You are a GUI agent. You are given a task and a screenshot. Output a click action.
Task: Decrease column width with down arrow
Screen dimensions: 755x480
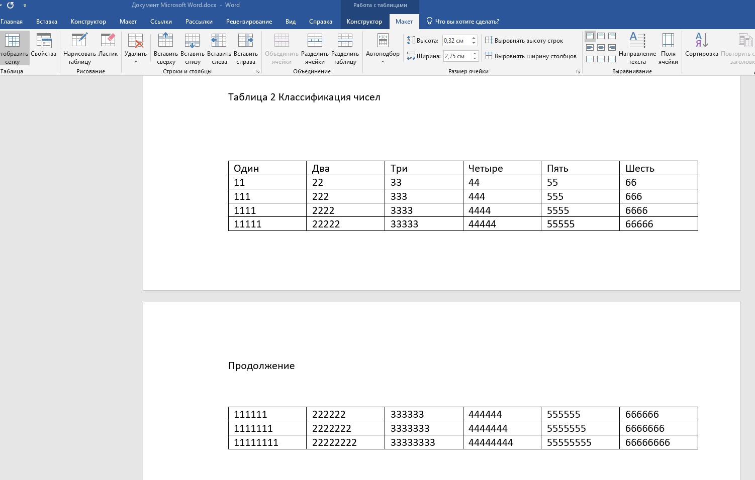pyautogui.click(x=475, y=59)
